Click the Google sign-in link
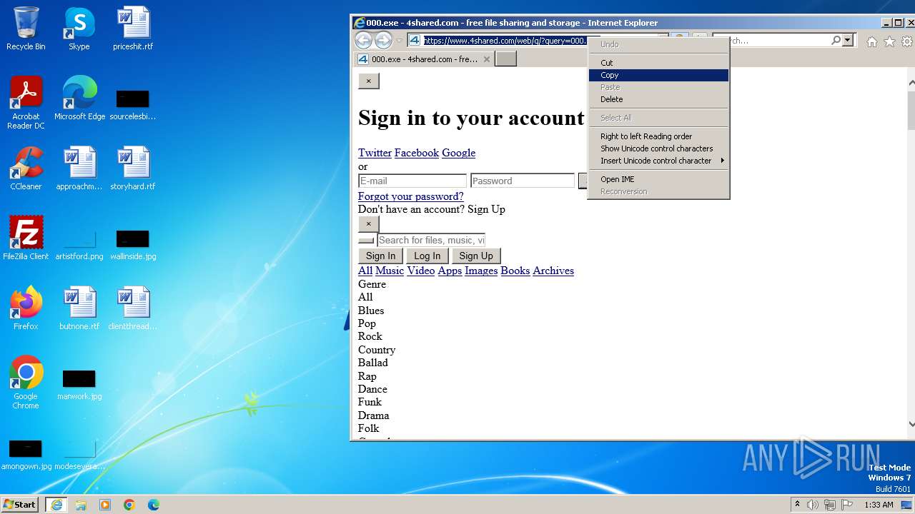This screenshot has width=915, height=514. 458,153
